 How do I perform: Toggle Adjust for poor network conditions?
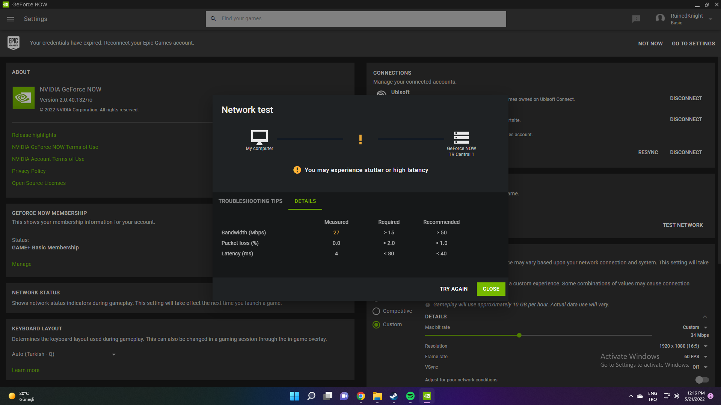(x=701, y=380)
